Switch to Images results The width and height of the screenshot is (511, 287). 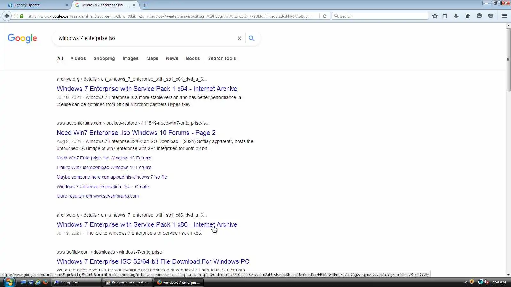point(131,58)
